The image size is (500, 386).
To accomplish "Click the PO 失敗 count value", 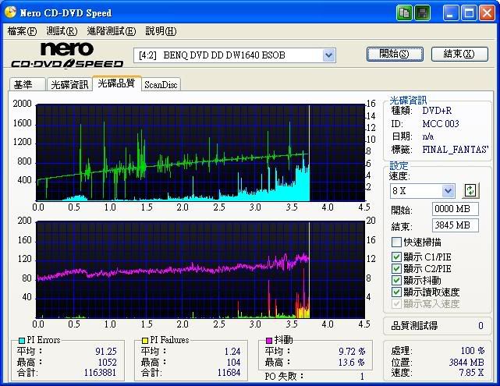I will (x=362, y=377).
